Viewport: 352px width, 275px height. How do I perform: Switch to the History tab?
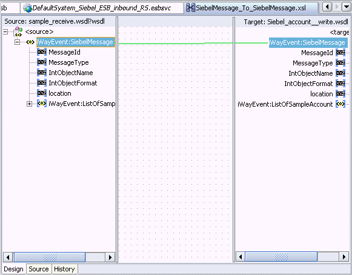click(x=64, y=269)
